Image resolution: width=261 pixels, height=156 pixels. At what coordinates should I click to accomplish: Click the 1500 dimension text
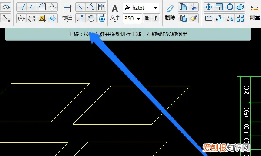[247, 112]
